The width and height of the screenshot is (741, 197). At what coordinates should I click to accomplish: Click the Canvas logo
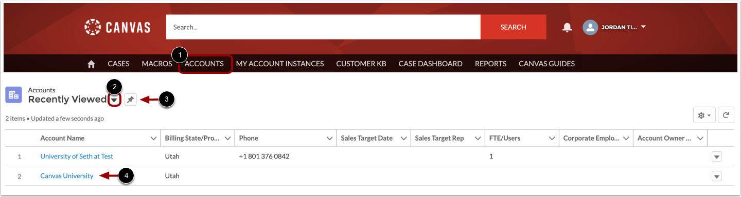(117, 27)
